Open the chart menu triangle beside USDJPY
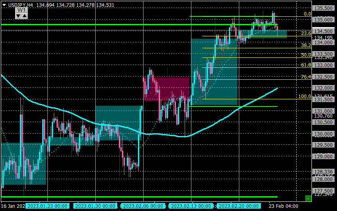337x211 pixels. point(4,5)
